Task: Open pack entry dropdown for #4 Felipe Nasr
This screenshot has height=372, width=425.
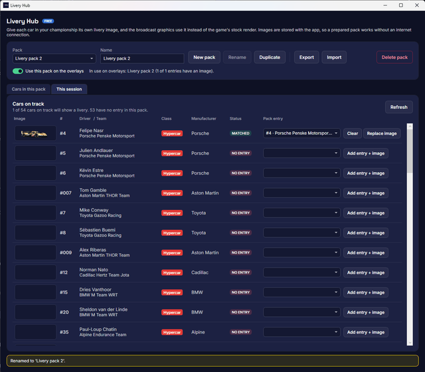Action: point(301,133)
